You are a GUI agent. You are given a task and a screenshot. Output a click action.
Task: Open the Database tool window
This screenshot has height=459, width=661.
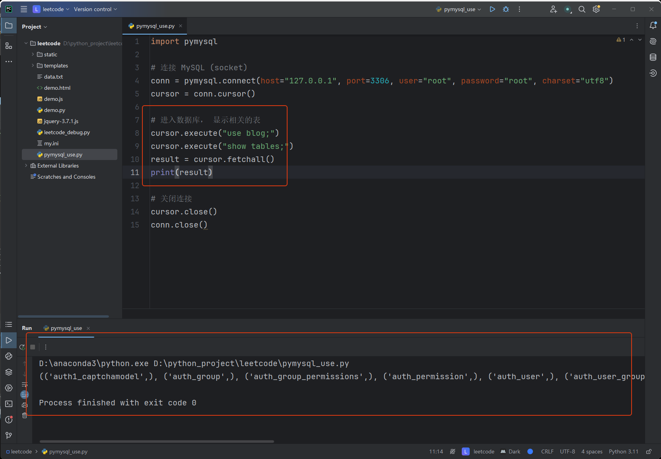[x=653, y=57]
